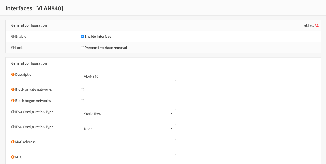Click the Description text field
This screenshot has width=326, height=164.
[x=128, y=76]
